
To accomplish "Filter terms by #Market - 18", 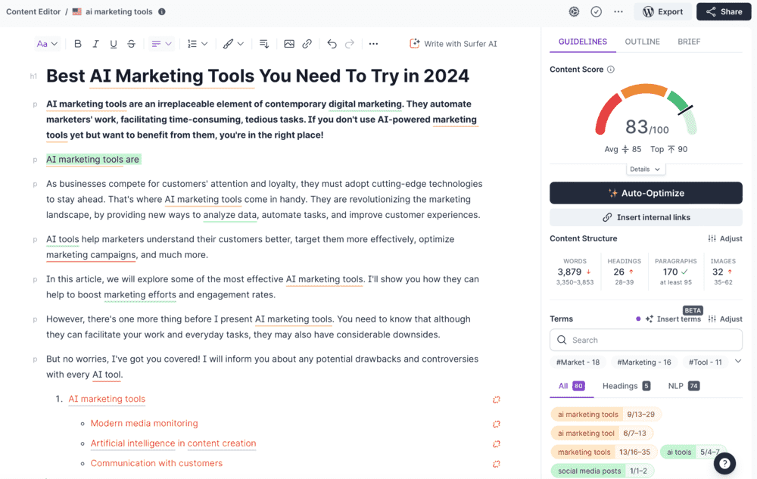I will pos(578,362).
